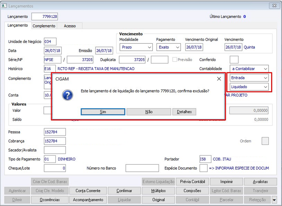Screen dimensions: 282x206
Task: Open Detalhes in the CIGAM dialog
Action: coord(184,112)
